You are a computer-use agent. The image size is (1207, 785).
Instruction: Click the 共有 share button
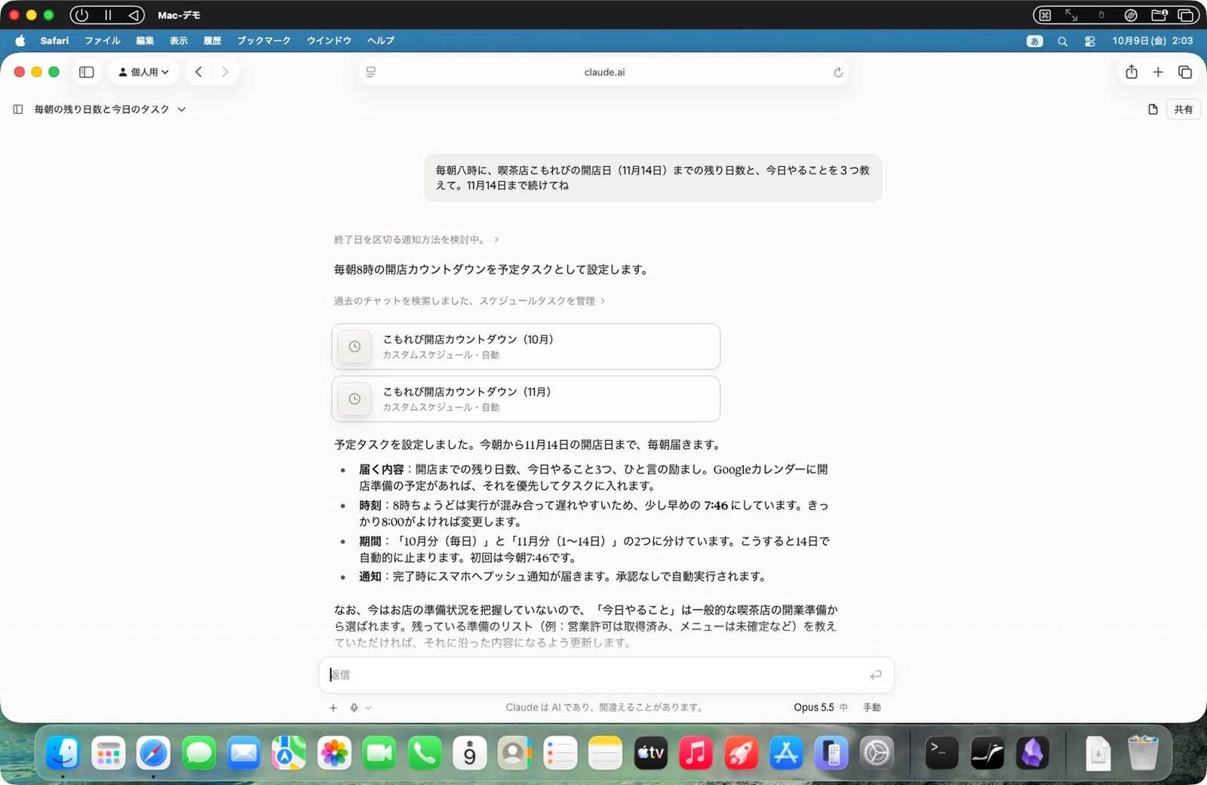tap(1183, 109)
